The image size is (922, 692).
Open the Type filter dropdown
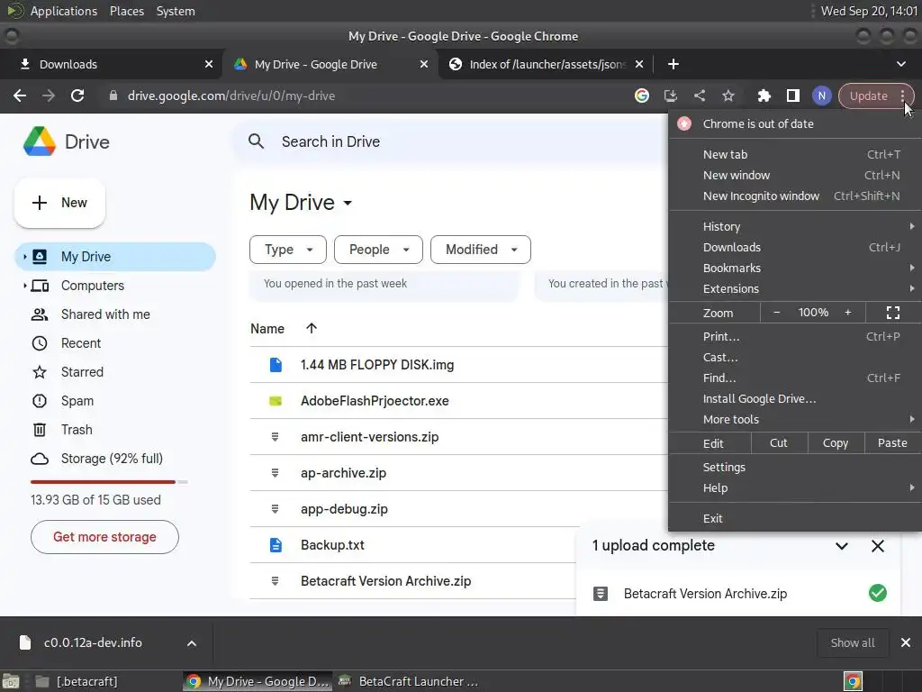click(x=288, y=250)
